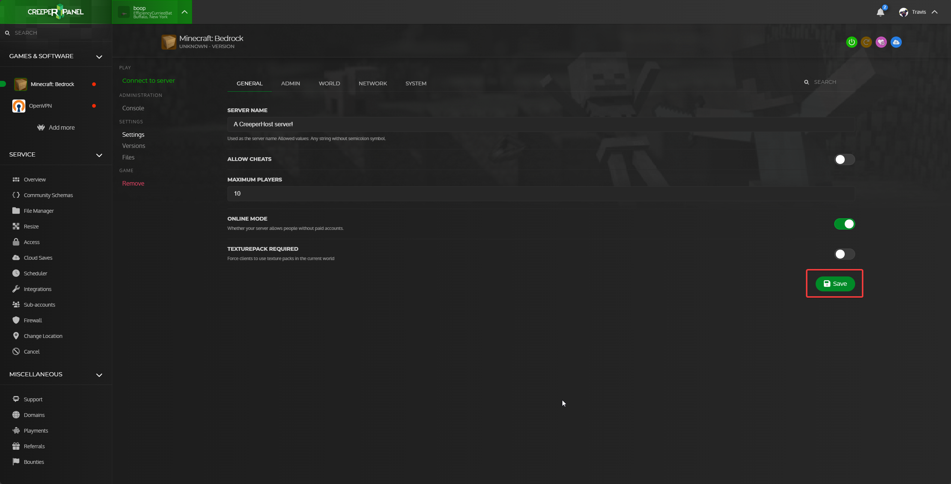Screen dimensions: 951x484
Task: Click the CreeperPanel logo
Action: 56,12
